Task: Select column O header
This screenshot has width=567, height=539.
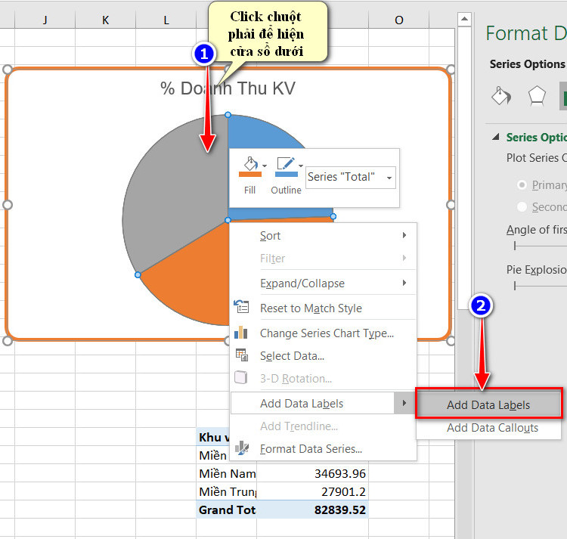Action: tap(399, 20)
